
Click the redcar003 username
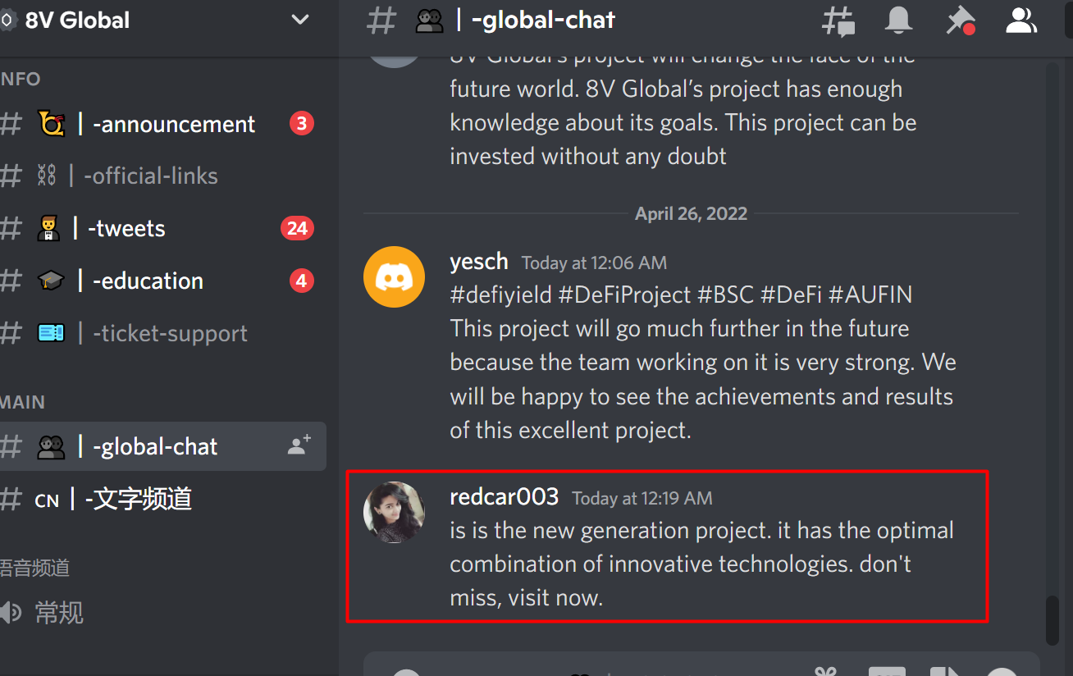(x=505, y=496)
